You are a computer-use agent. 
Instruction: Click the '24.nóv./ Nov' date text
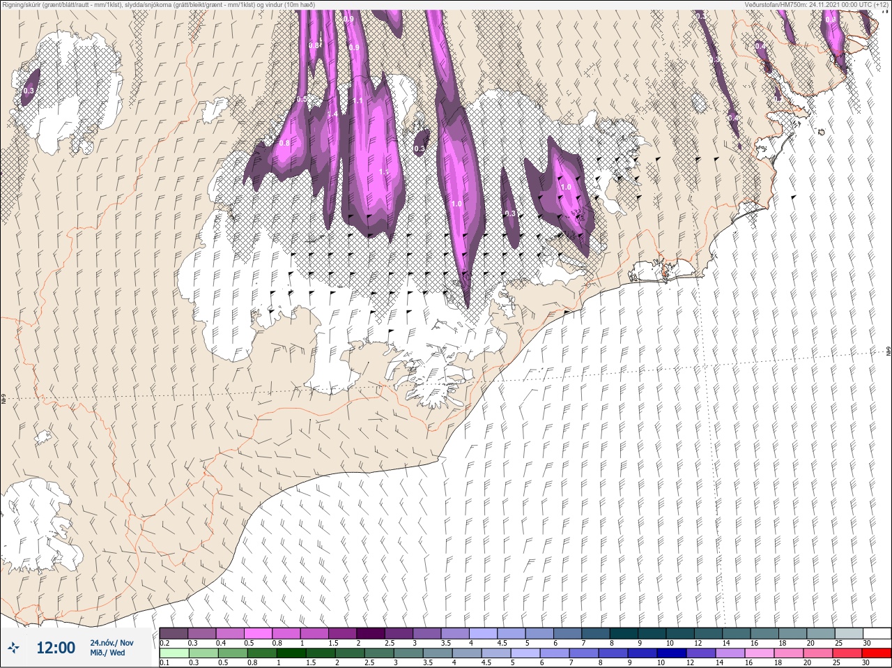click(x=111, y=643)
